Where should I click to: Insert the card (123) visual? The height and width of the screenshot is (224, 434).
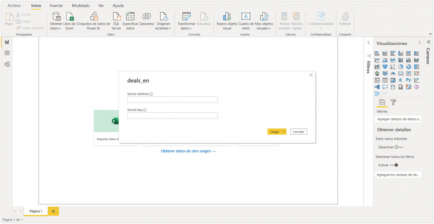coord(401,73)
